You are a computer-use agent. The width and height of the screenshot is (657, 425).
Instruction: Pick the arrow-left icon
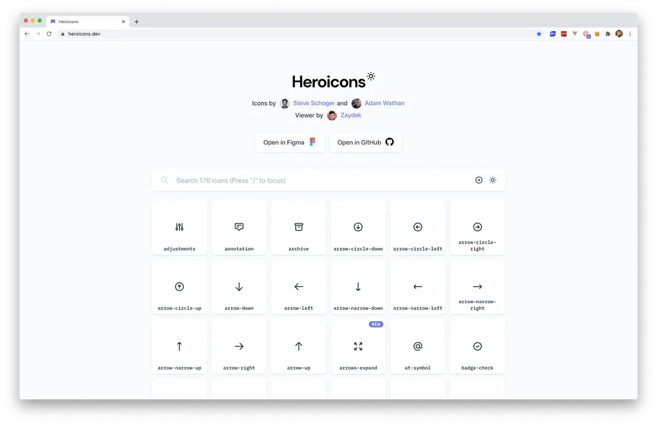pyautogui.click(x=298, y=287)
